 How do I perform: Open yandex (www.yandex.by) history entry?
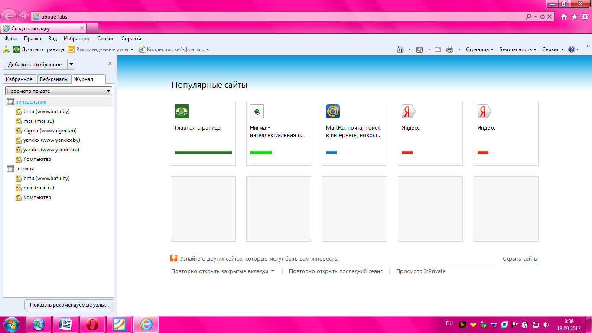pos(52,140)
